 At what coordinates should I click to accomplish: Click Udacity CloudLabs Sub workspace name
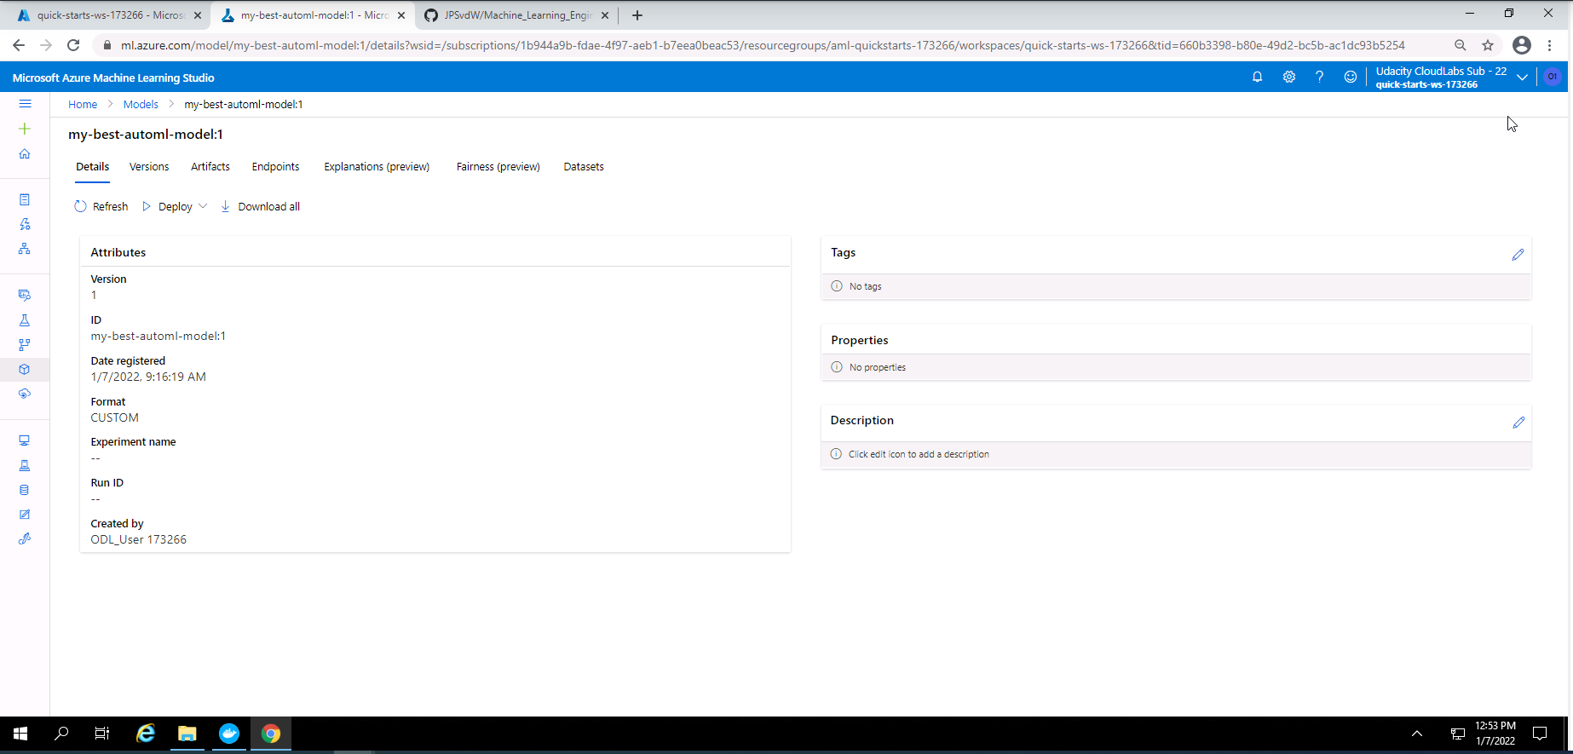[1441, 71]
